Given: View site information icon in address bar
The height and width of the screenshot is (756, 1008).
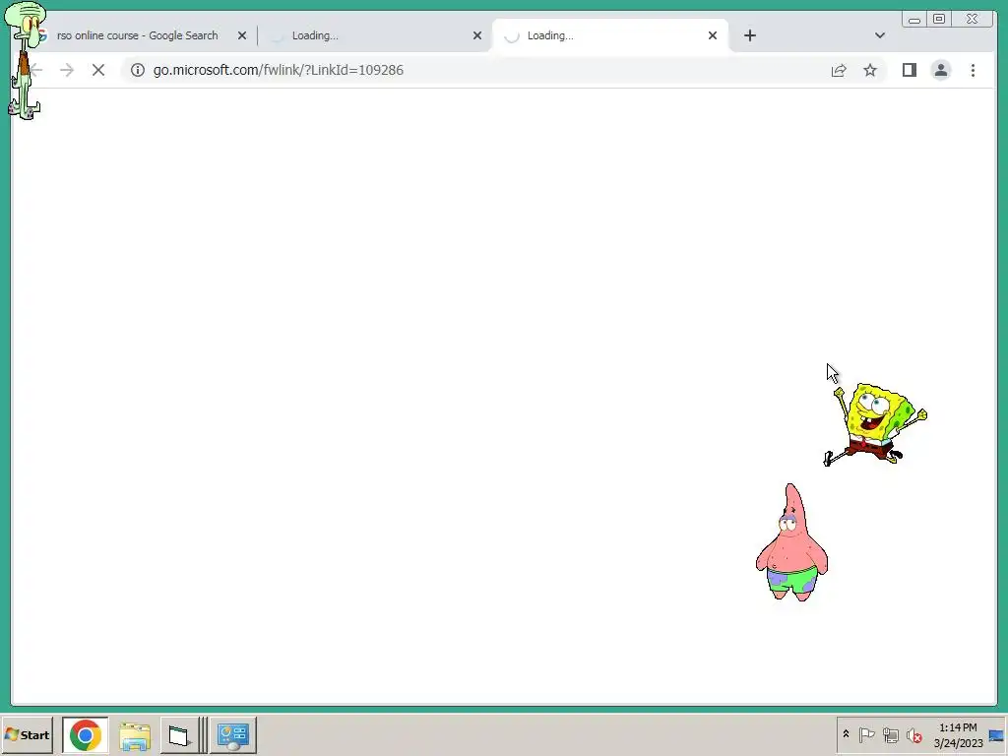Looking at the screenshot, I should [138, 70].
